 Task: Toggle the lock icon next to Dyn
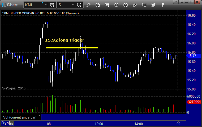12,123
